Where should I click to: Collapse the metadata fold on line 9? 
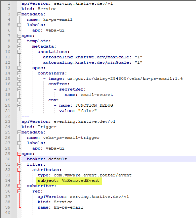pyautogui.click(x=19, y=46)
